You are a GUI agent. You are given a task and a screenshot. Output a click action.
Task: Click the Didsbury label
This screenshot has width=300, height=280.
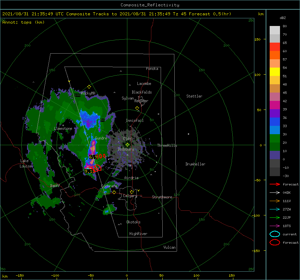126,149
